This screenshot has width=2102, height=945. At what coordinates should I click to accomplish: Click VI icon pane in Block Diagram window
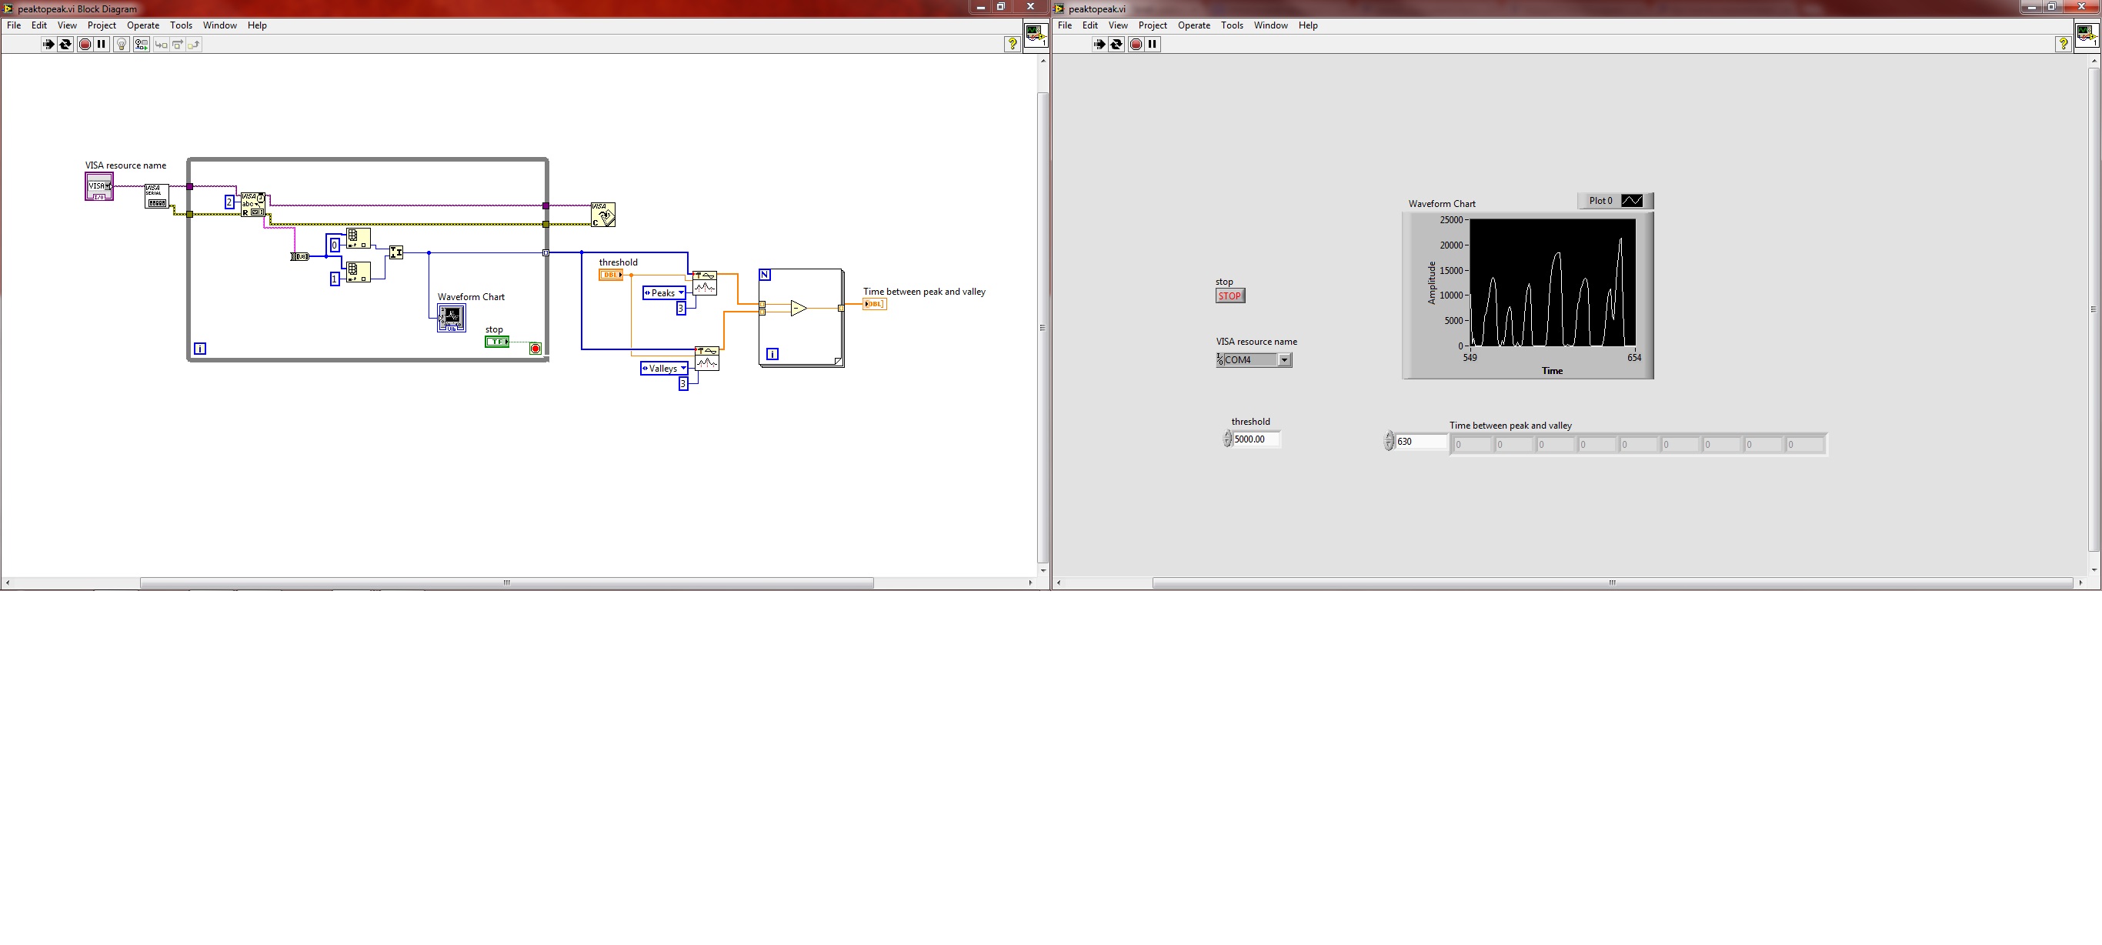[x=1036, y=35]
